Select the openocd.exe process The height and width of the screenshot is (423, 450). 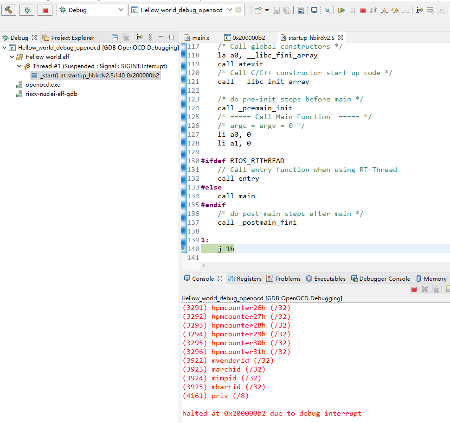[x=43, y=84]
